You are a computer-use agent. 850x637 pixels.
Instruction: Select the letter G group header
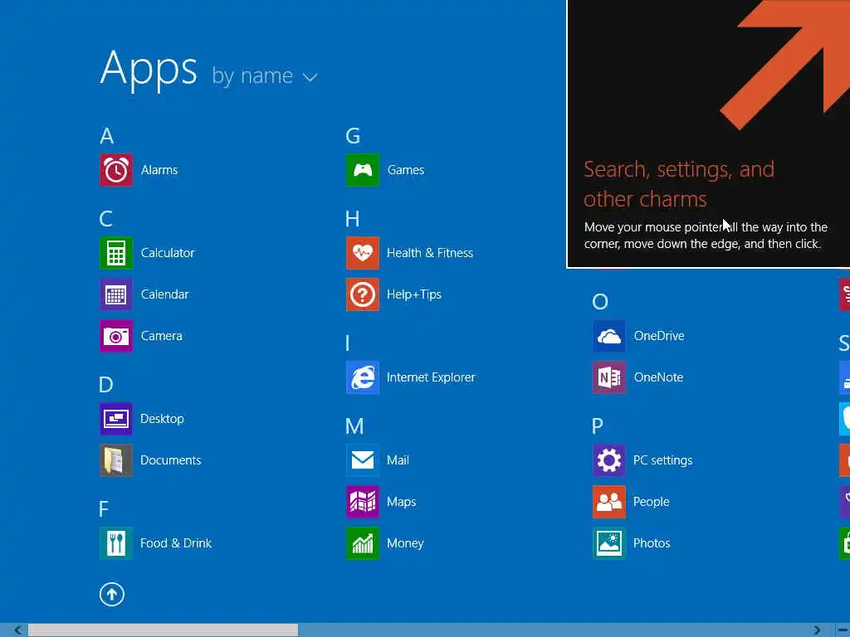tap(353, 135)
